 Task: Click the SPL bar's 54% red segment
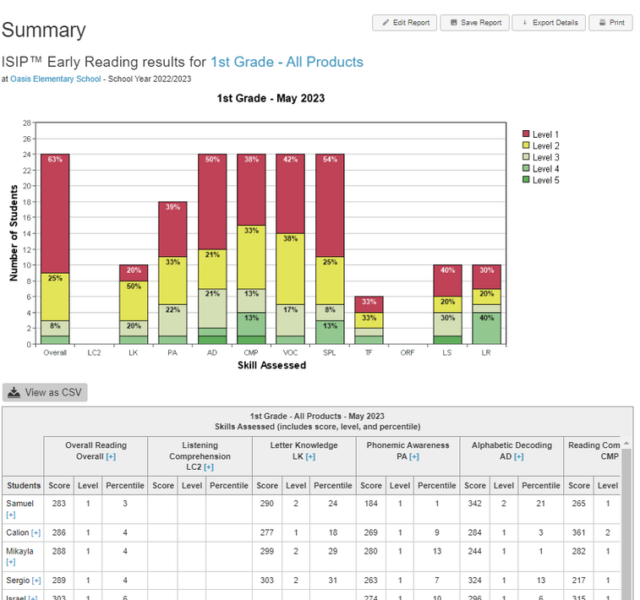330,205
